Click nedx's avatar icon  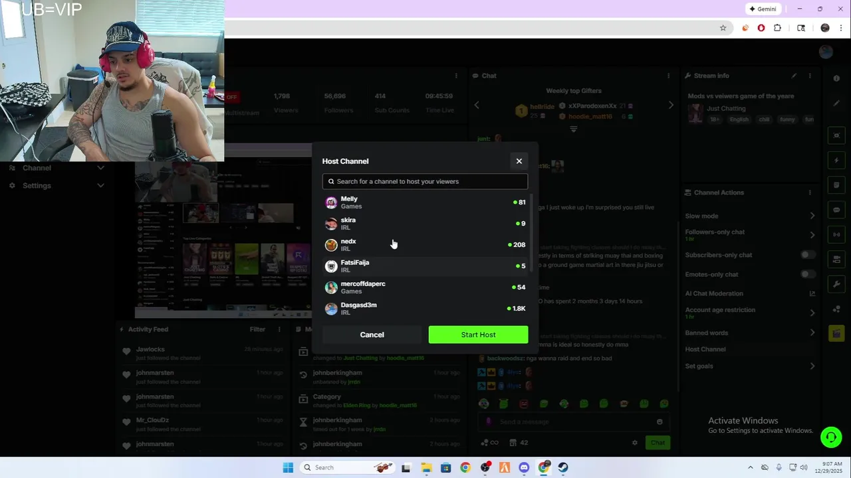(x=331, y=245)
